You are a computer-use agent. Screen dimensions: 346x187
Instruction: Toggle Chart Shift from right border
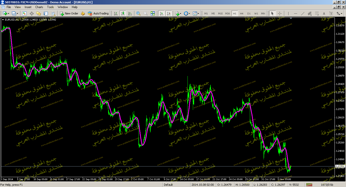pyautogui.click(x=168, y=13)
